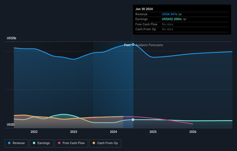237x151 pixels.
Task: Click the 2025 x-axis label
Action: [x=153, y=132]
